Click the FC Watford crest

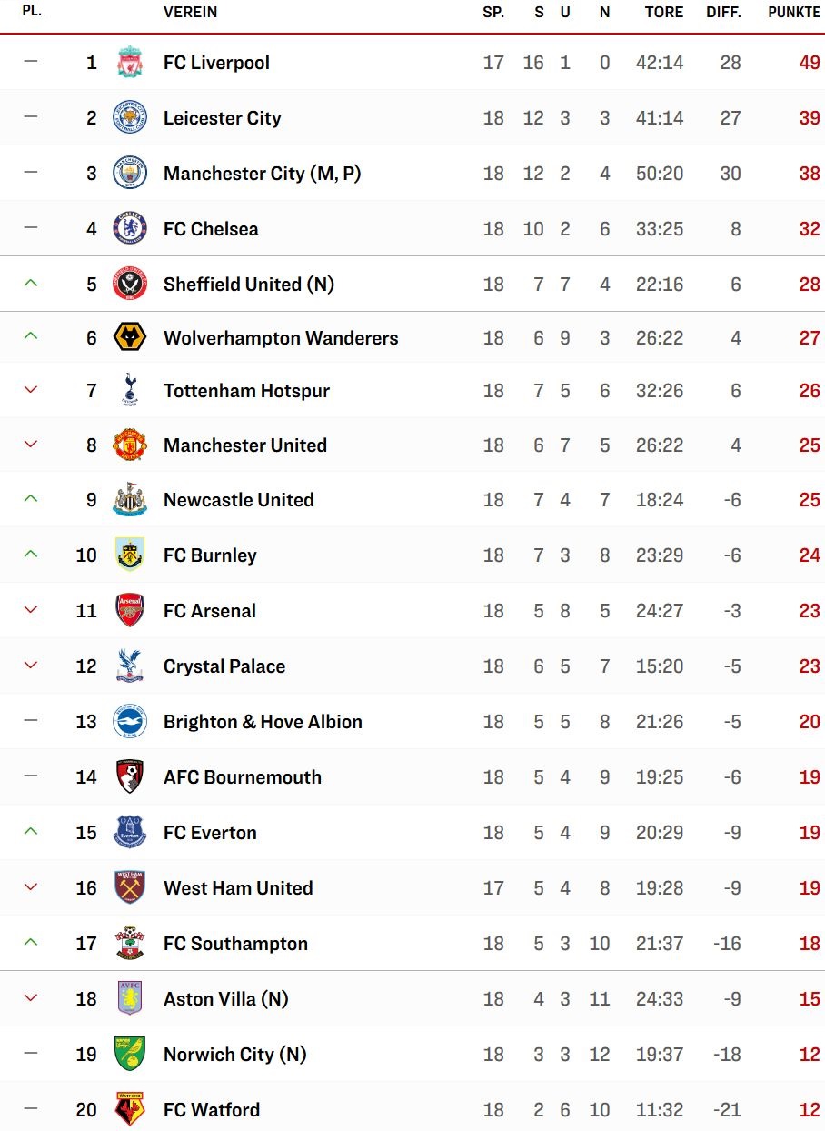click(x=130, y=1110)
